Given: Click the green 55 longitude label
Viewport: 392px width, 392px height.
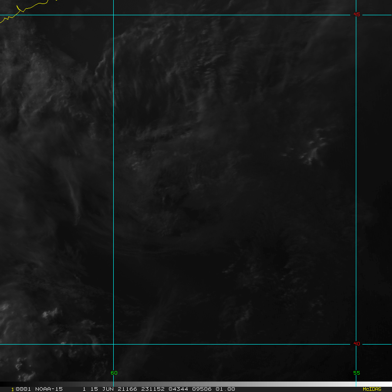Looking at the screenshot, I should pos(356,373).
